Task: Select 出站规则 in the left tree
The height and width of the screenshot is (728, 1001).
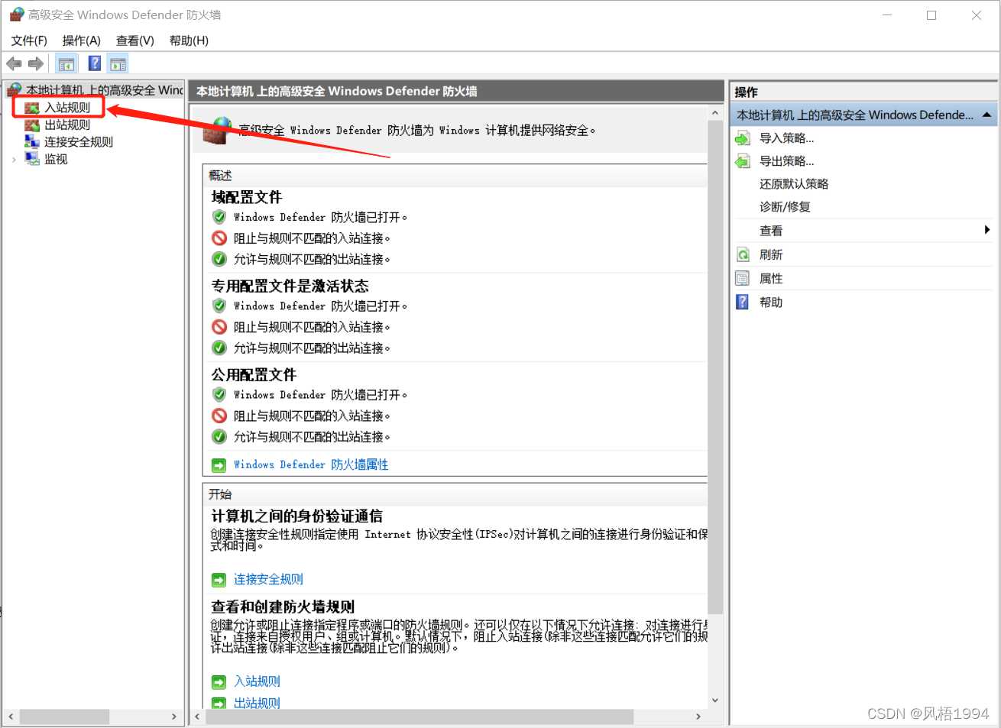Action: (x=67, y=125)
